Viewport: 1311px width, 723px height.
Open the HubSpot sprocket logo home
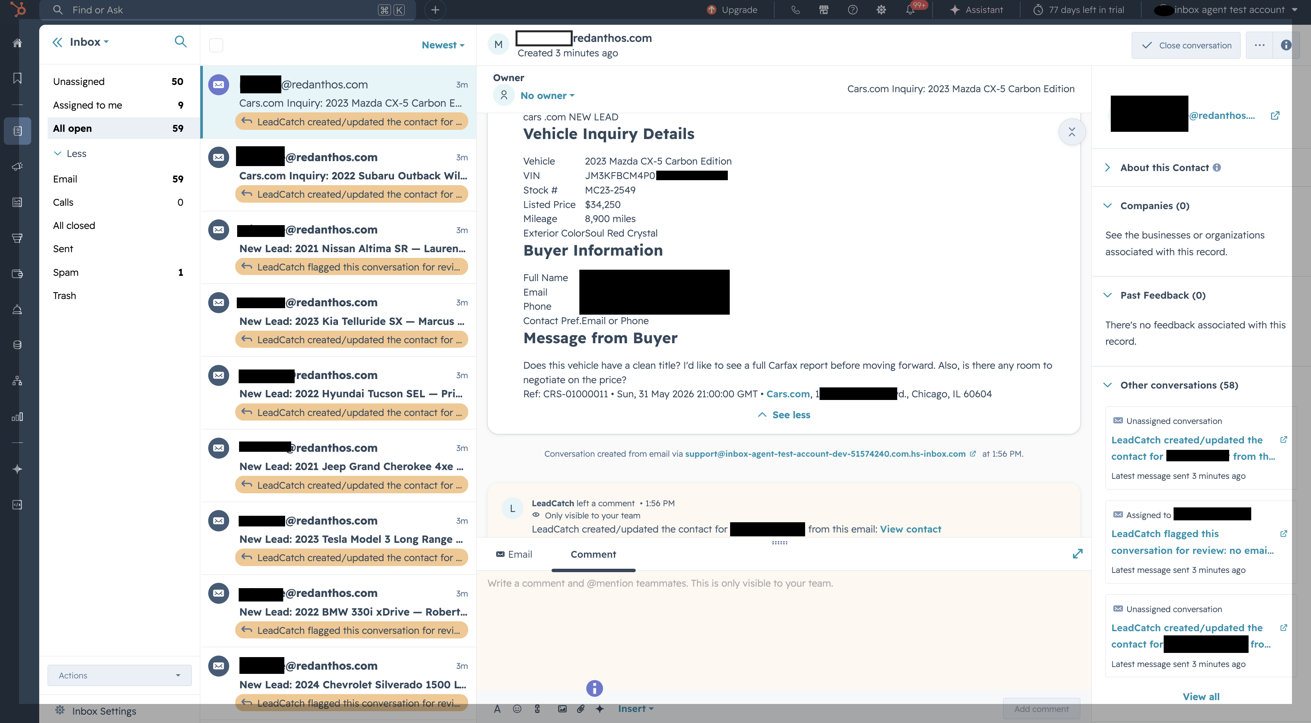pyautogui.click(x=18, y=9)
